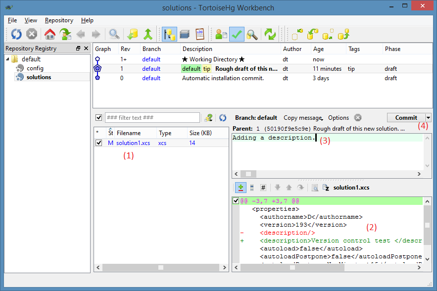Click the user with document icon

222,34
